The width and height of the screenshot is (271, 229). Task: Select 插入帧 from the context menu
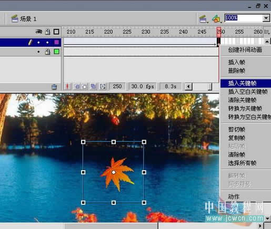[237, 62]
